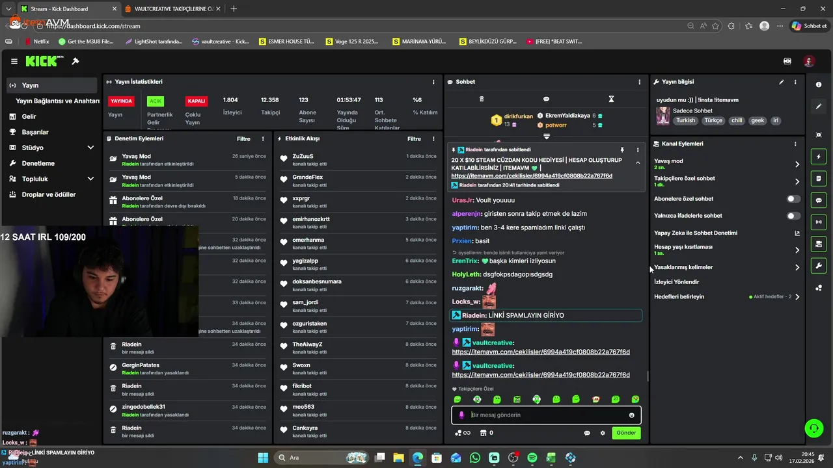The width and height of the screenshot is (833, 468).
Task: Open vaultcreative's last itemavm link in chat
Action: (541, 375)
